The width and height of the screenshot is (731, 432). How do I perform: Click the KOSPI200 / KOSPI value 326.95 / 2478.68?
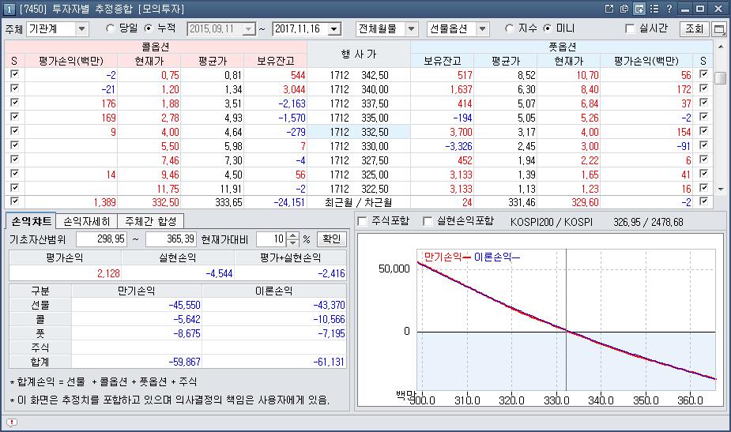click(648, 222)
